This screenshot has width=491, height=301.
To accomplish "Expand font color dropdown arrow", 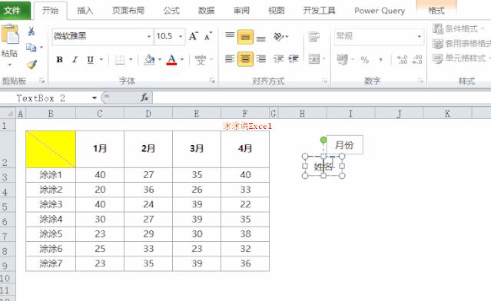I will [182, 59].
